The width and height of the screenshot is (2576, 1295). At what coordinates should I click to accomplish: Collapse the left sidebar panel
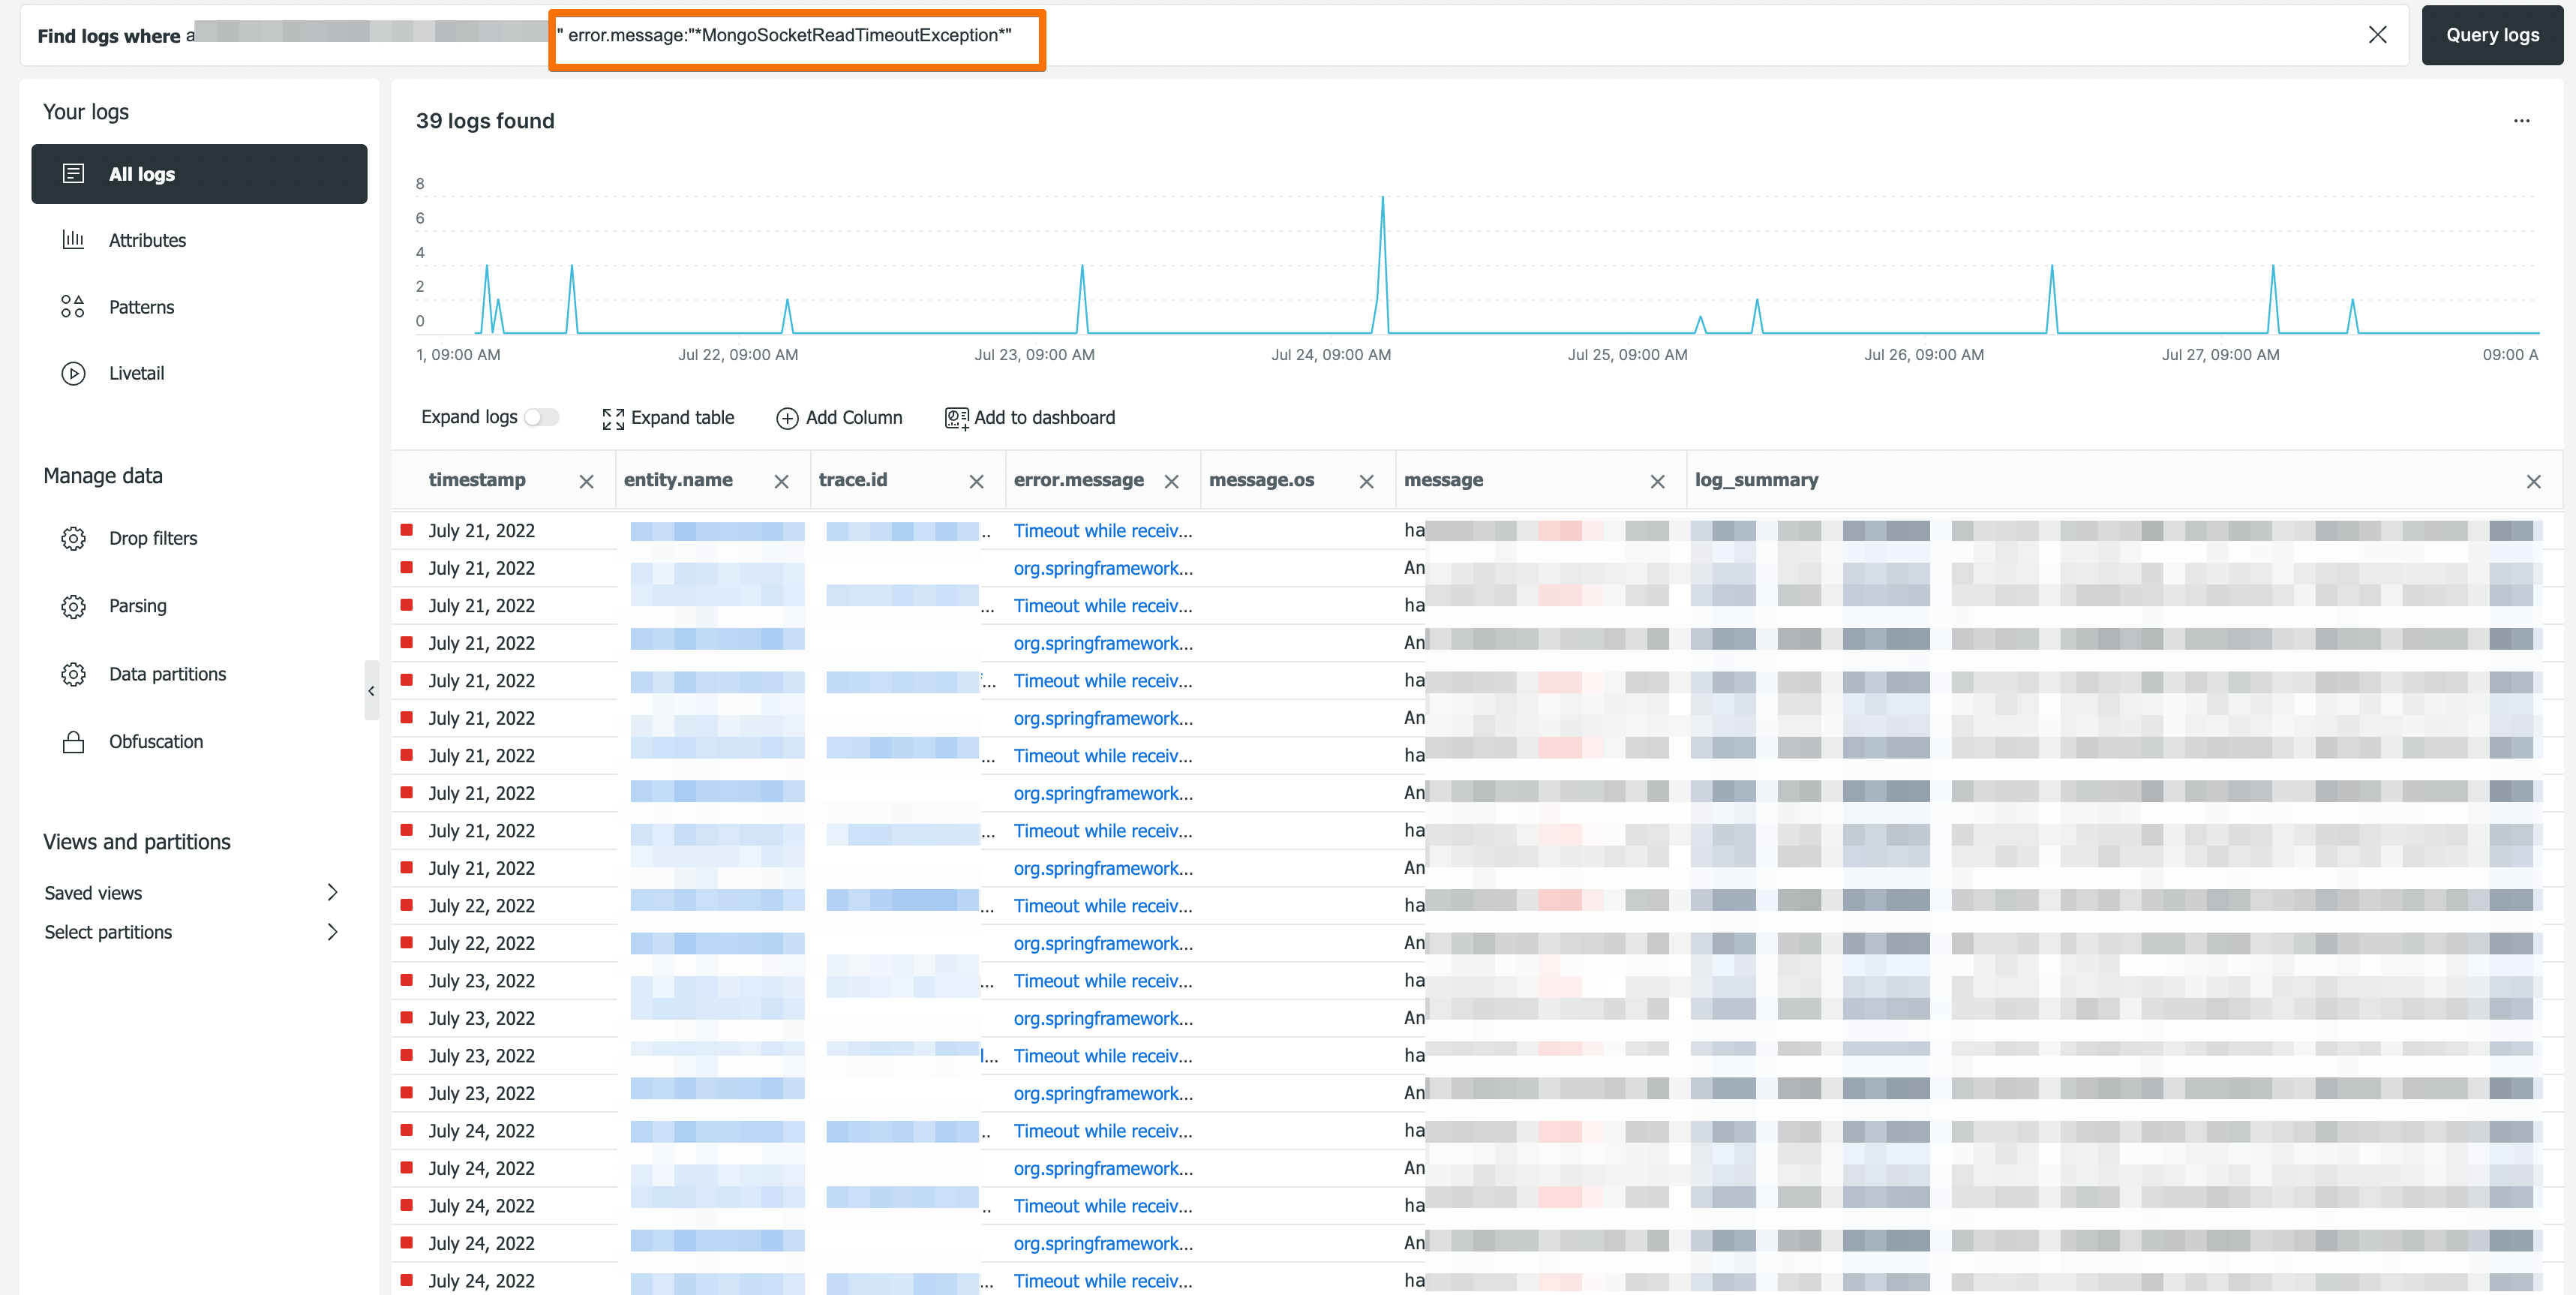(x=371, y=690)
